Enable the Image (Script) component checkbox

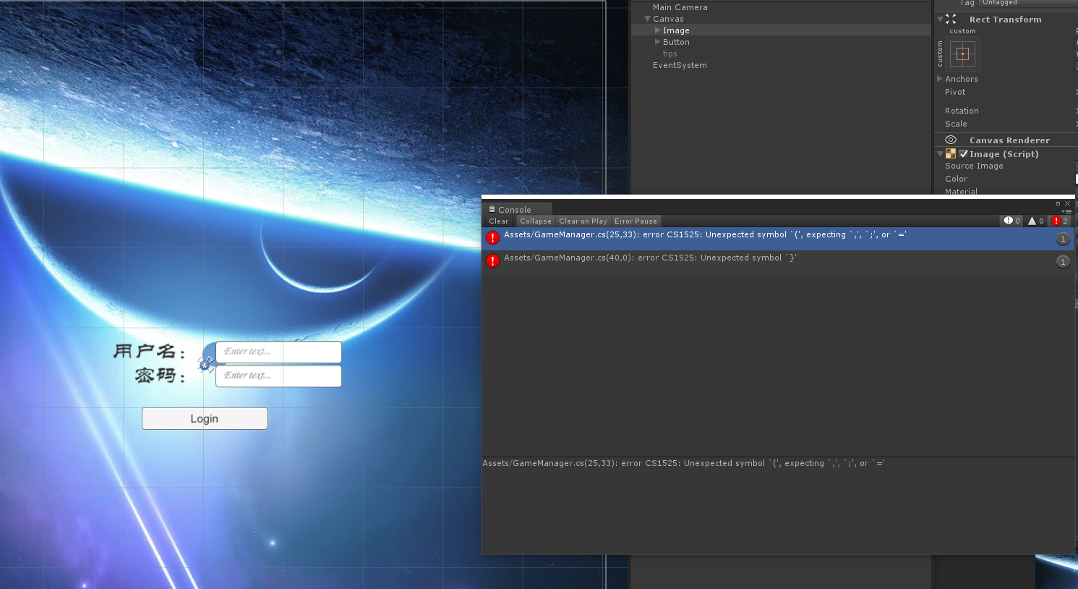[963, 153]
